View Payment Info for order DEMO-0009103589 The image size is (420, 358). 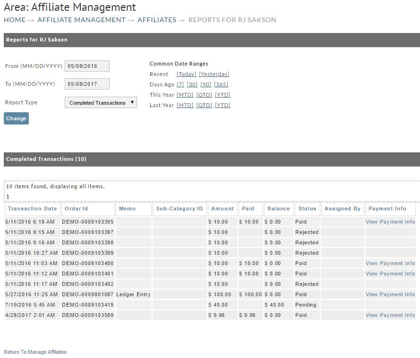pos(390,315)
